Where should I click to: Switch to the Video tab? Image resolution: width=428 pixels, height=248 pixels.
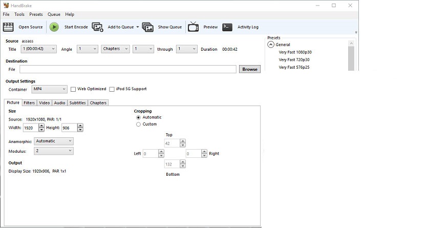(44, 102)
